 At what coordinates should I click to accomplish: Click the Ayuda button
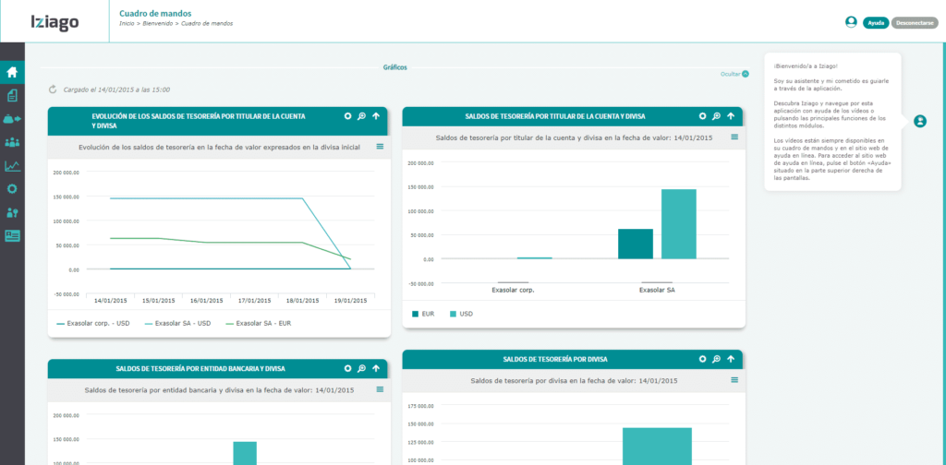(876, 23)
